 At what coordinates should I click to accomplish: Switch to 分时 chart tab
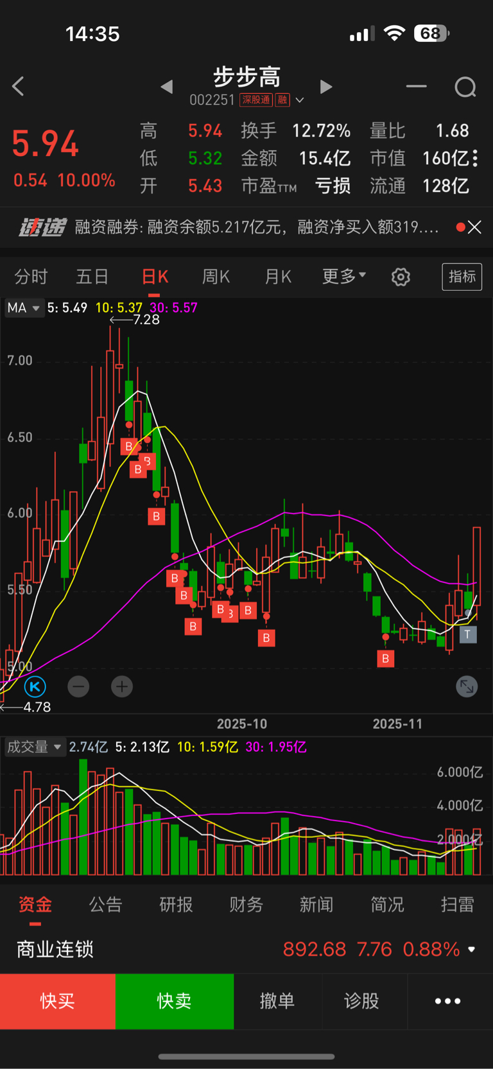31,277
